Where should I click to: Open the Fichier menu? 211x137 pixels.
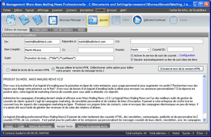point(7,10)
